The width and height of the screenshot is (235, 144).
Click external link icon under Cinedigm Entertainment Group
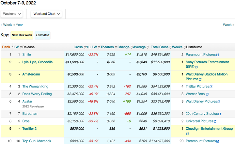pyautogui.click(x=188, y=134)
